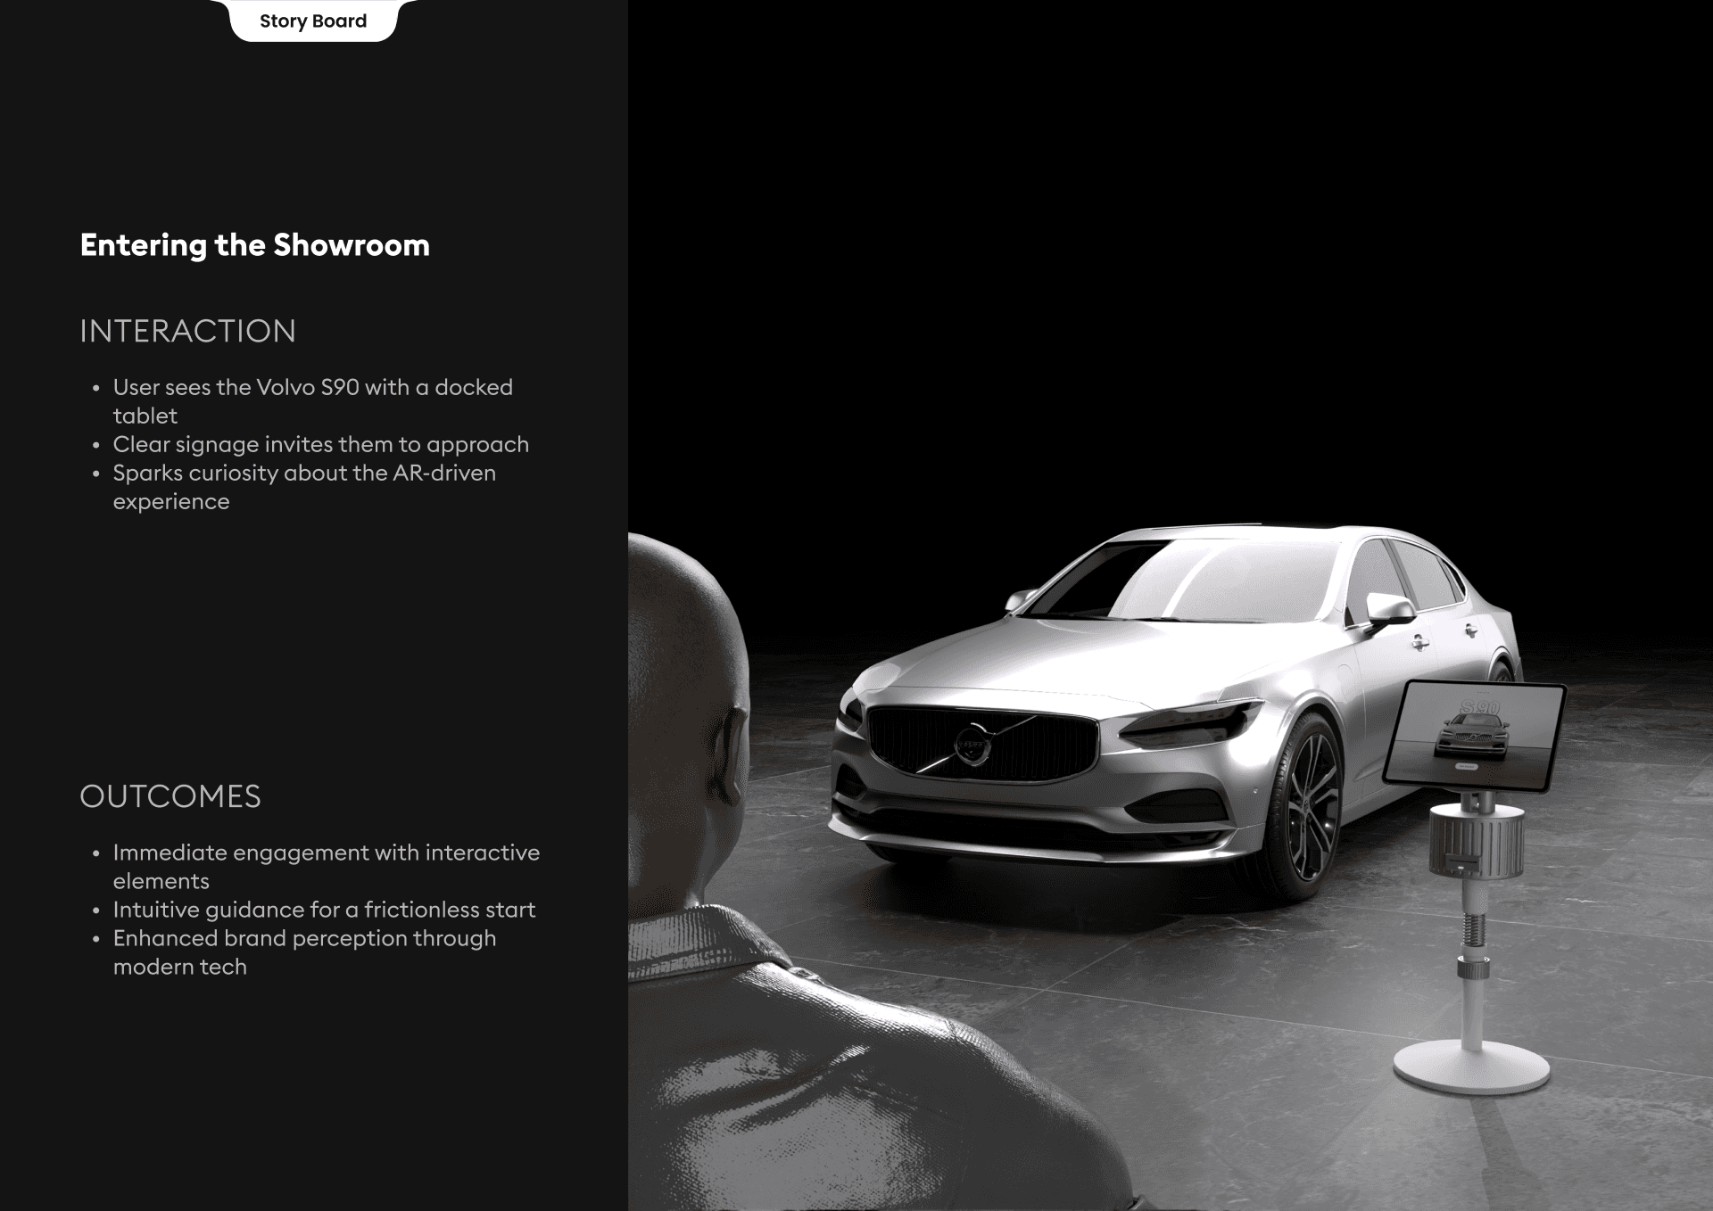Screen dimensions: 1713x1211
Task: Select bullet "Clear signage invites them to approach"
Action: click(x=320, y=444)
